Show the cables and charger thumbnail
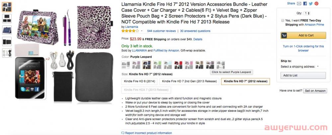Screen dimensions: 332x135 pos(7,53)
